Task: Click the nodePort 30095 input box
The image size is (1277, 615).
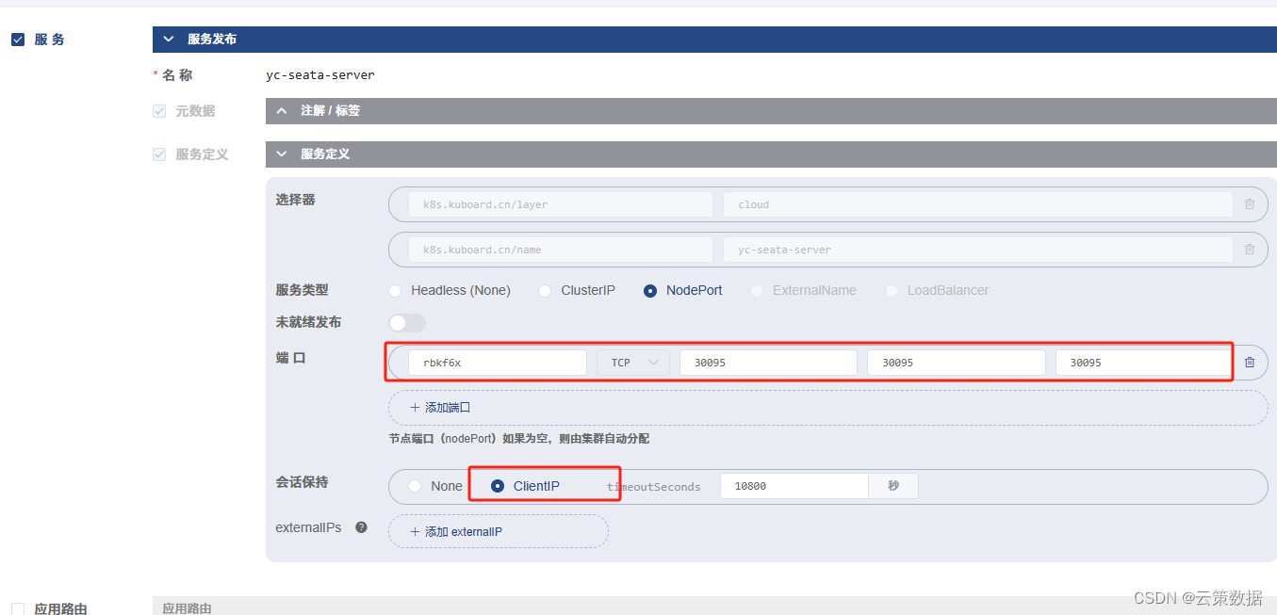Action: pyautogui.click(x=1143, y=362)
